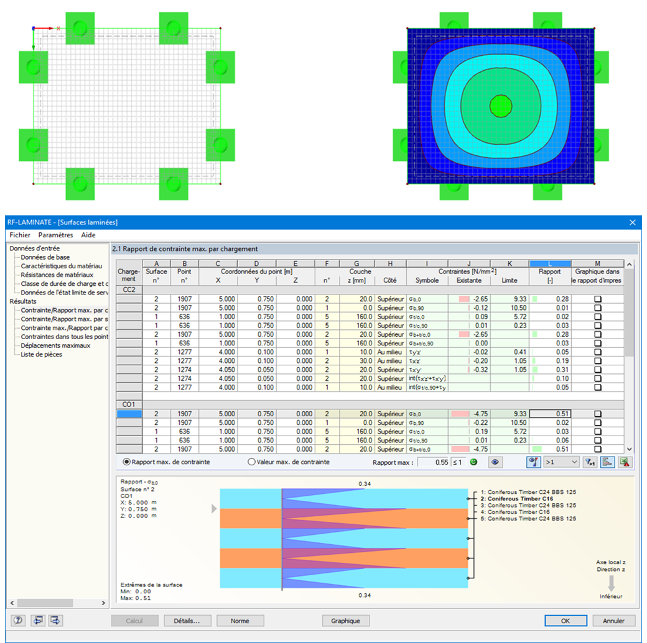
Task: Select Rapport max. de contrainte radio
Action: 126,462
